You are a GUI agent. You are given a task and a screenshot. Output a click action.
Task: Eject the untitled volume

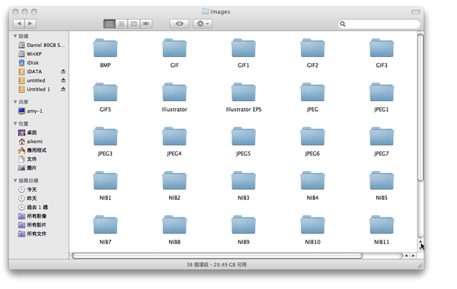click(63, 80)
